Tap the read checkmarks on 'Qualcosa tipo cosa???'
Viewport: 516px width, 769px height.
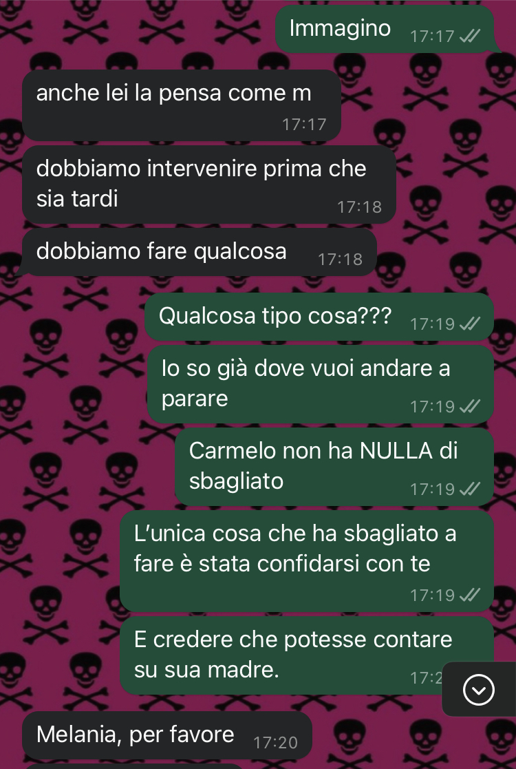470,324
